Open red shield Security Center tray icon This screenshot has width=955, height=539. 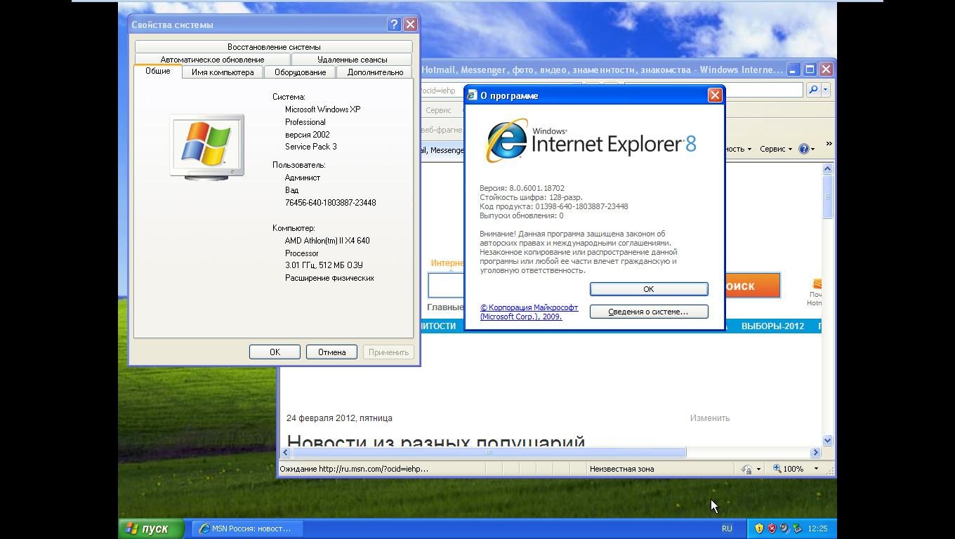point(772,528)
